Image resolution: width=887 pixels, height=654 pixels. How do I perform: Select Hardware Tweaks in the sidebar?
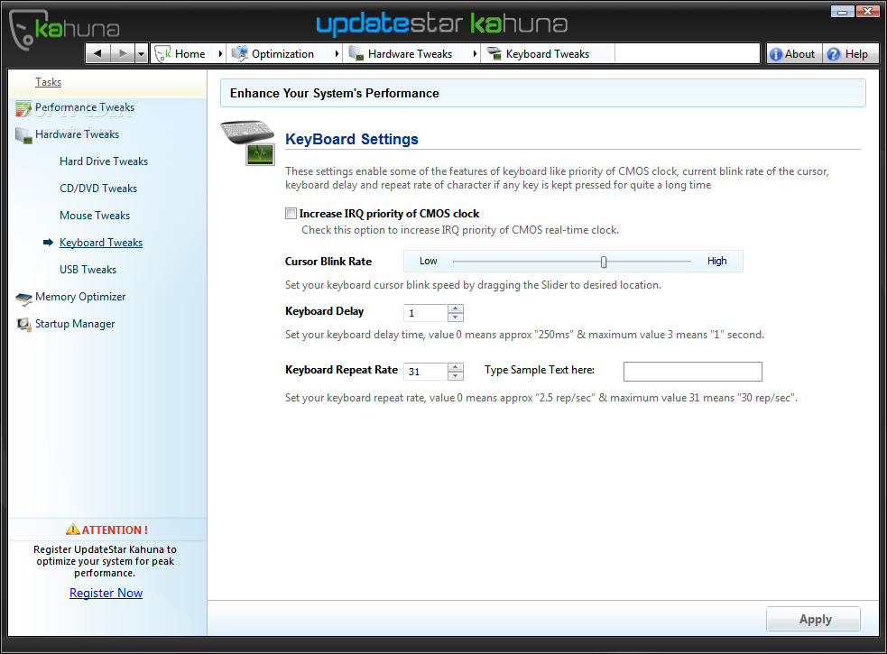click(x=77, y=134)
